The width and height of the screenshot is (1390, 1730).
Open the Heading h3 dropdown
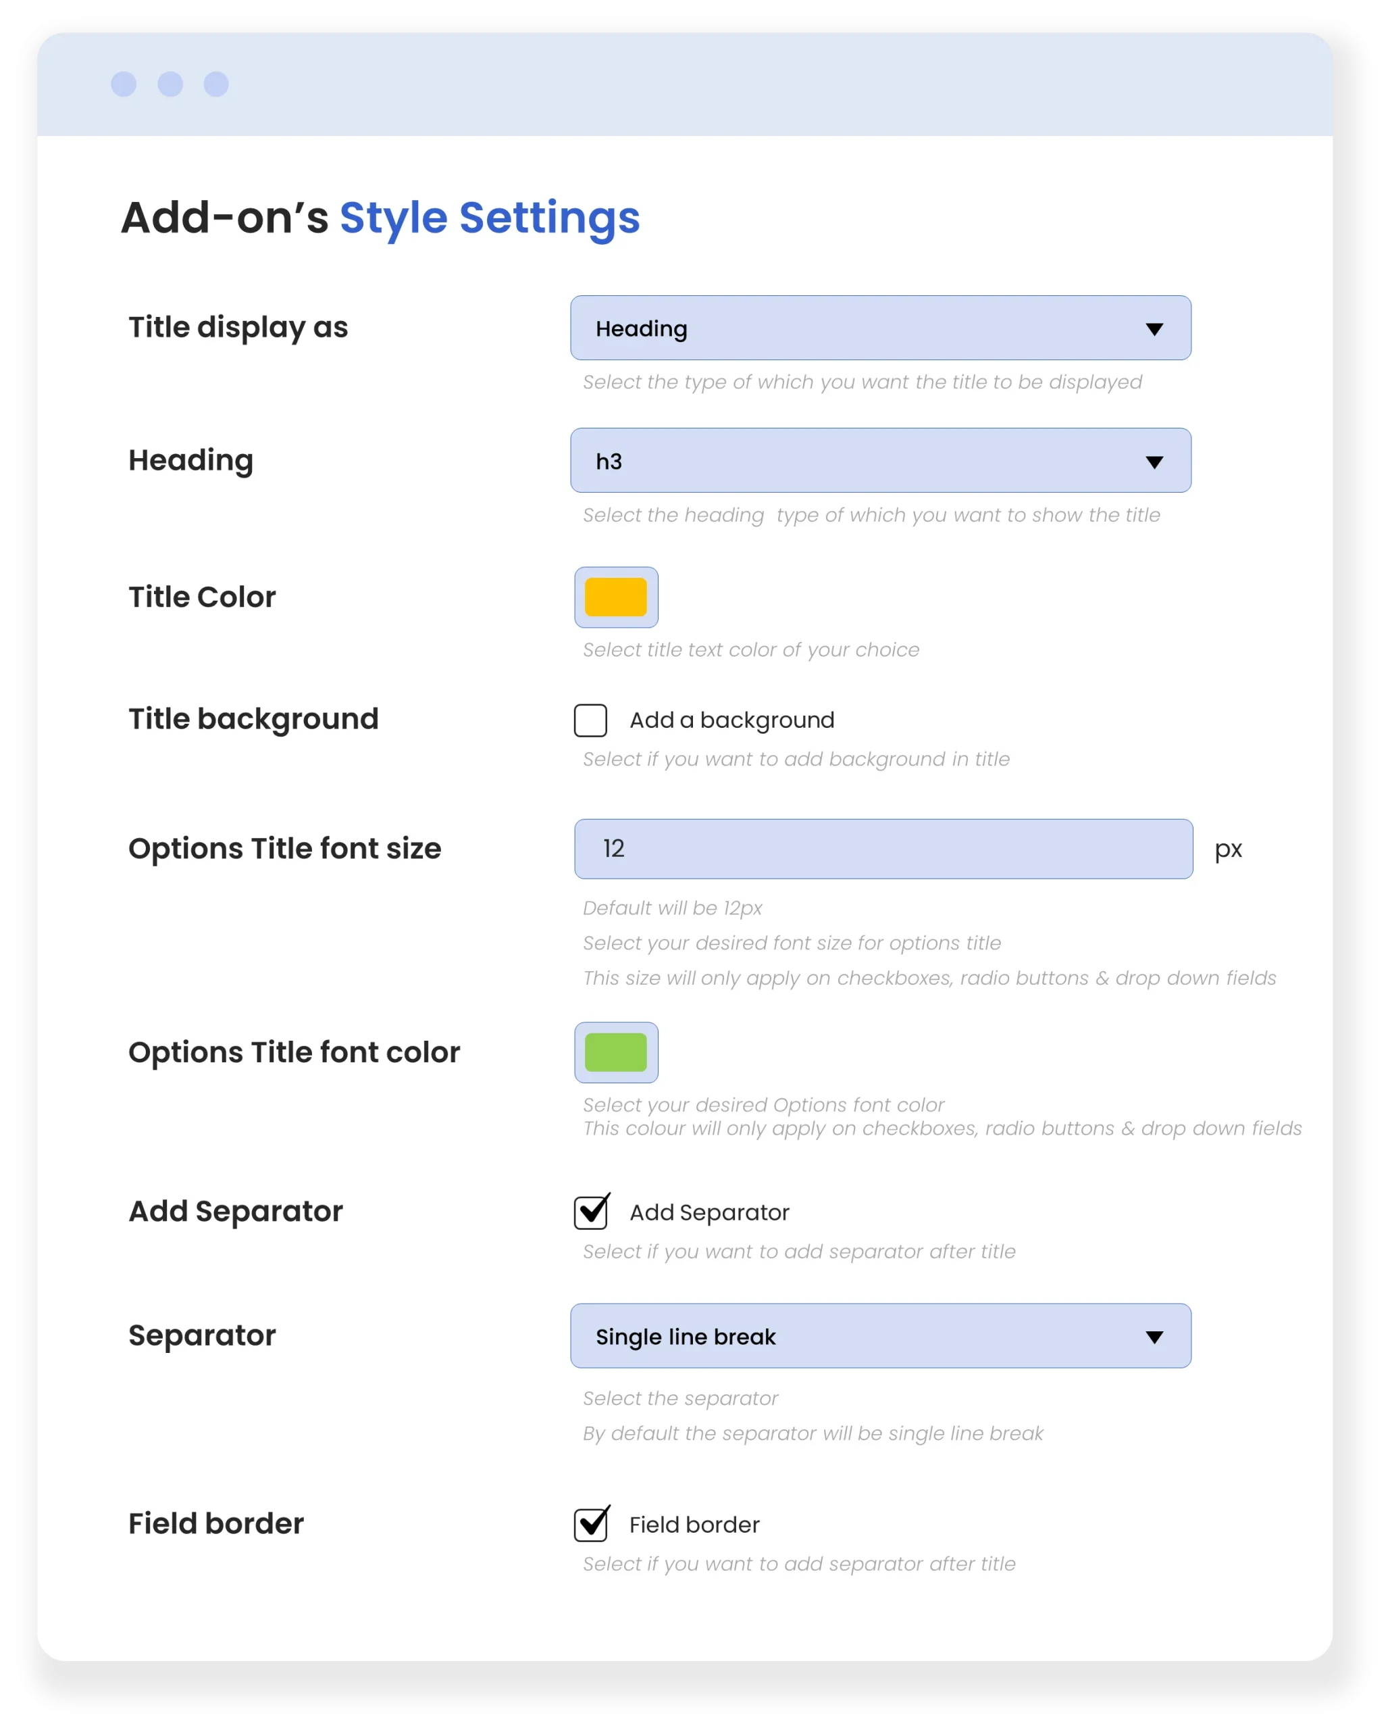pyautogui.click(x=881, y=461)
